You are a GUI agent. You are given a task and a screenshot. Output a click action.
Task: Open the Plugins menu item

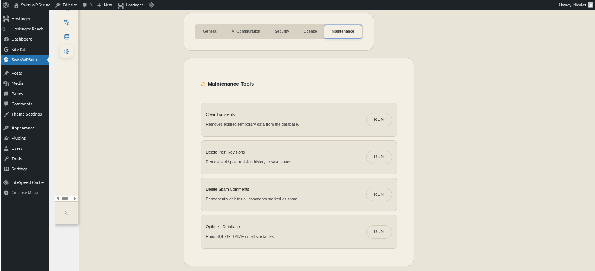[18, 138]
